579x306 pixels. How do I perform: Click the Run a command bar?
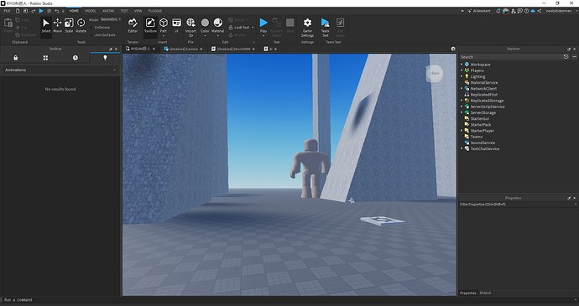tap(288, 300)
